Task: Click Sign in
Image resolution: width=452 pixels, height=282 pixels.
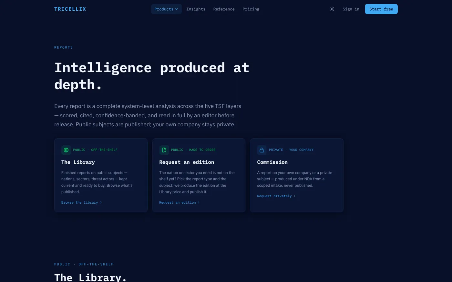Action: point(351,9)
